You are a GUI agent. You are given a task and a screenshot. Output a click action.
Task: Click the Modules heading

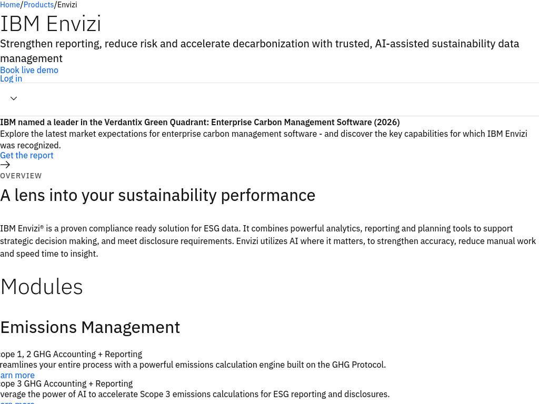pos(42,287)
